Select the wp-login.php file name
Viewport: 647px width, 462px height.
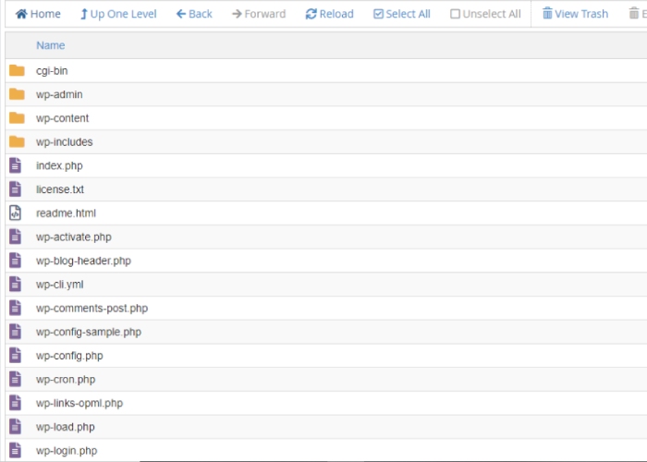point(67,451)
